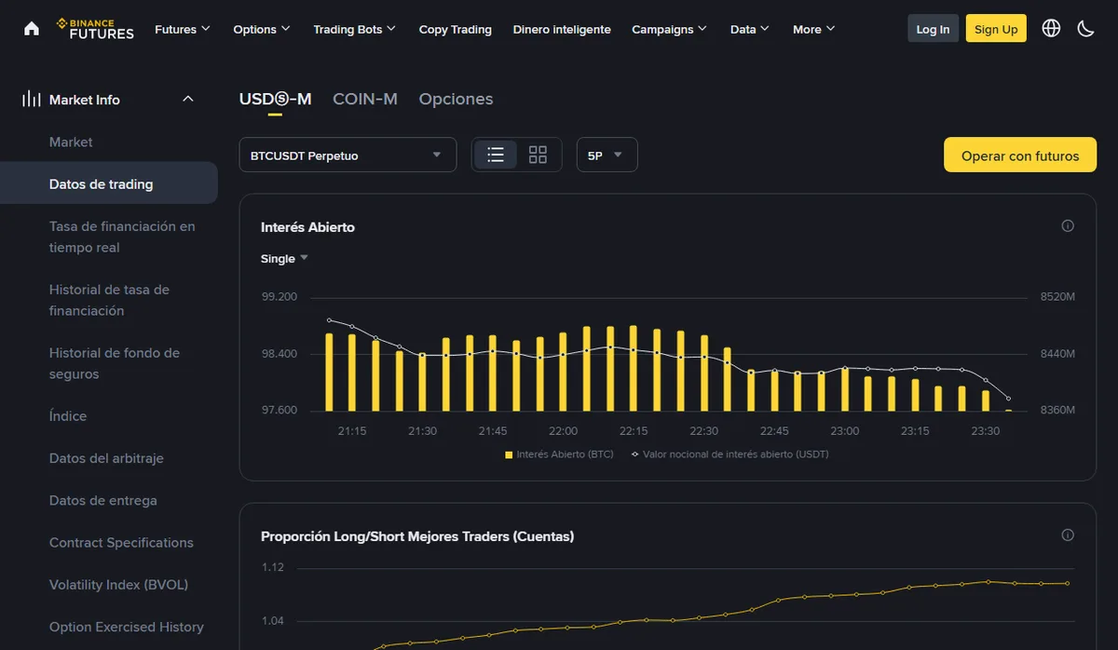Switch to grid view layout
The width and height of the screenshot is (1118, 650).
click(538, 155)
